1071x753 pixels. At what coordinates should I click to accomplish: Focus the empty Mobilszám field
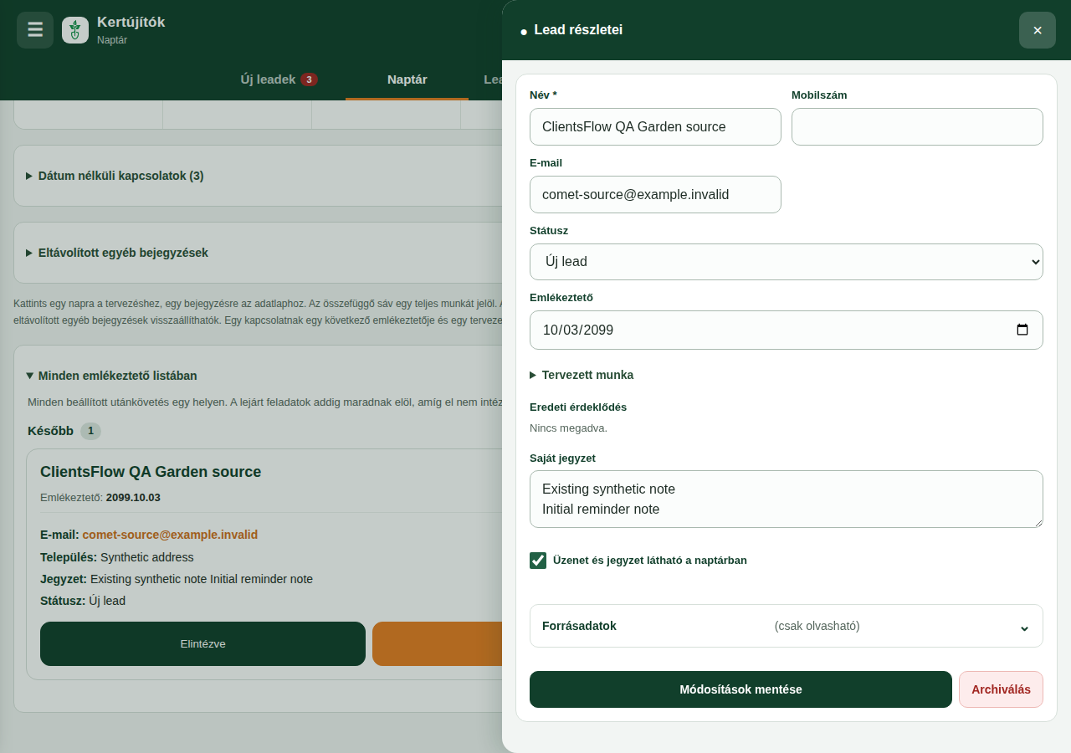[x=917, y=127]
